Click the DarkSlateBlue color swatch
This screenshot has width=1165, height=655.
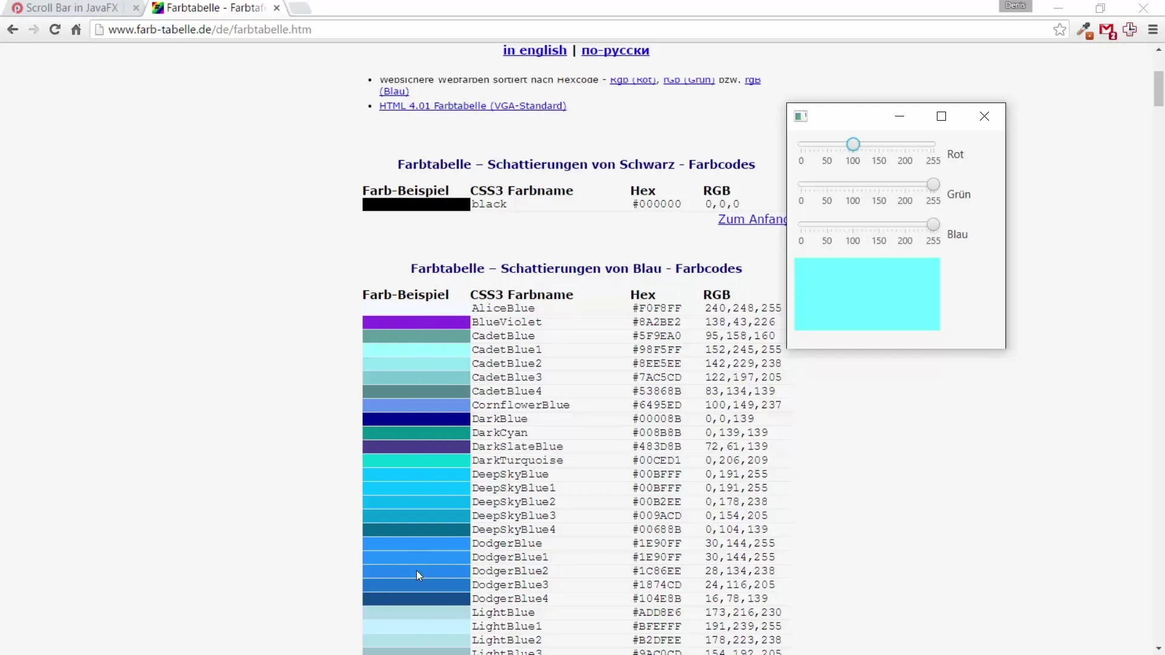tap(416, 446)
